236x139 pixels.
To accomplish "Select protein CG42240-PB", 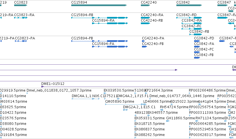I will coord(144,47).
